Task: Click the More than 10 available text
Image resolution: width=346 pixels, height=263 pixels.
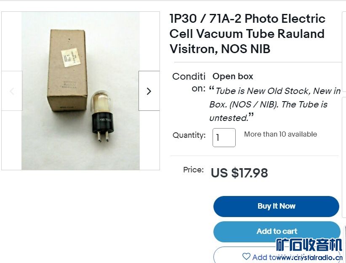Action: 280,134
